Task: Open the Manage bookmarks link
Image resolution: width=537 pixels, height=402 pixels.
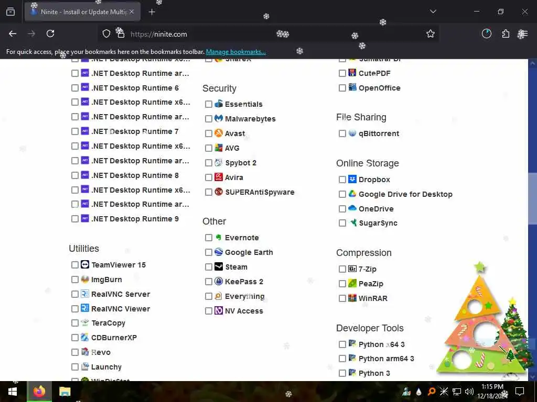Action: pyautogui.click(x=235, y=52)
